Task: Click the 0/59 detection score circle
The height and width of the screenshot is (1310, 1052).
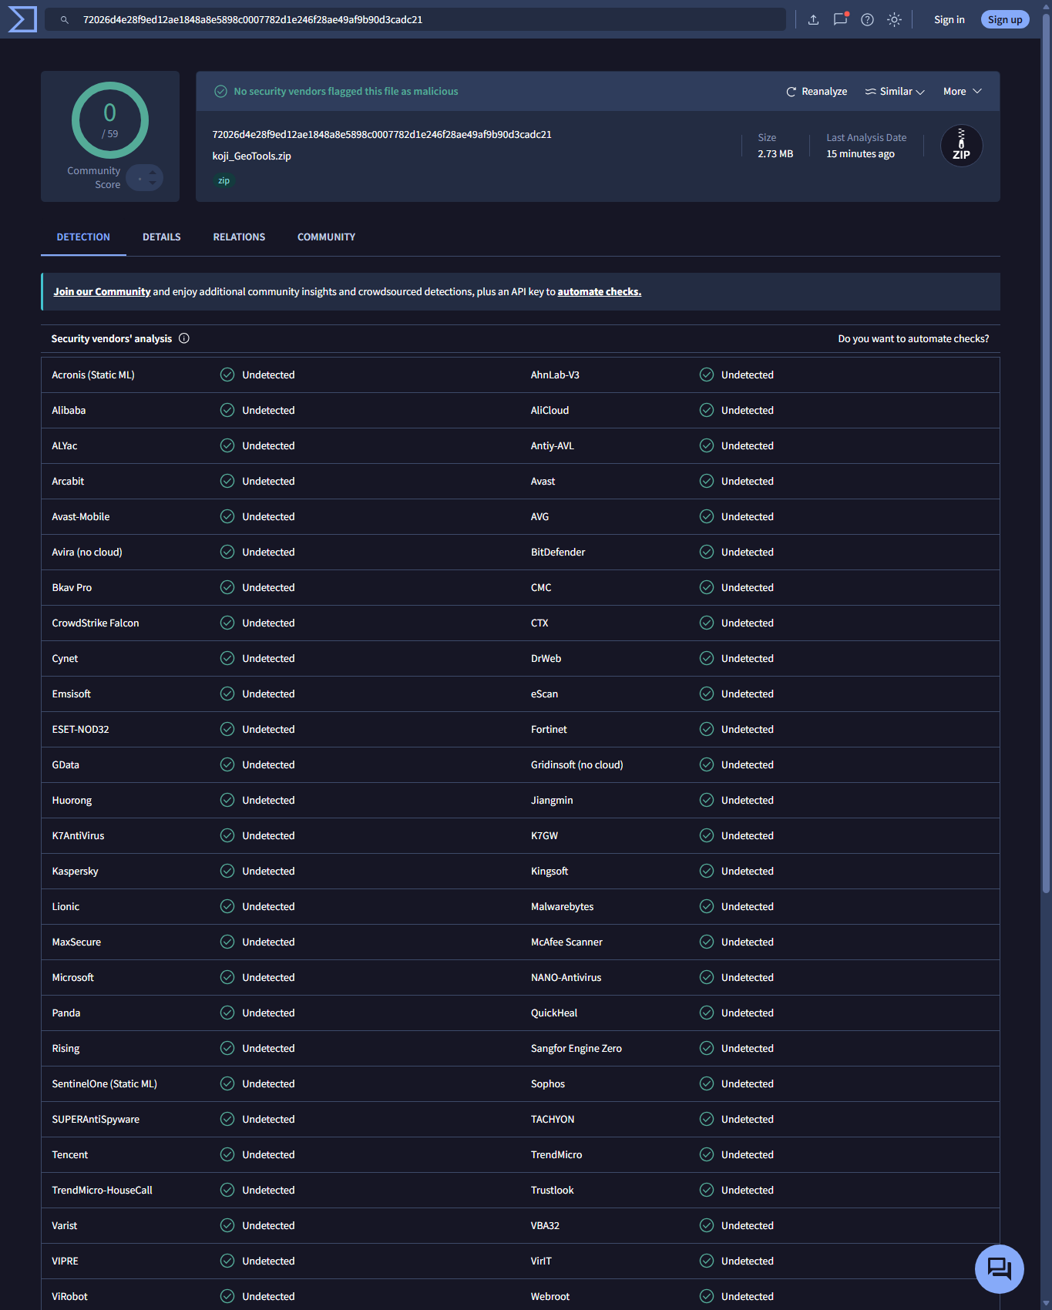Action: click(x=110, y=120)
